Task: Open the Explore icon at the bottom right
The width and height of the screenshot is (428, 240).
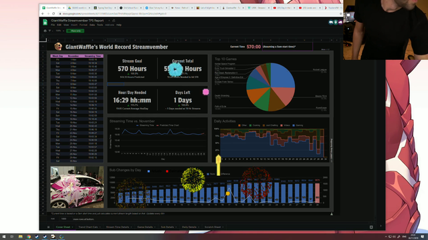Action: (x=371, y=227)
